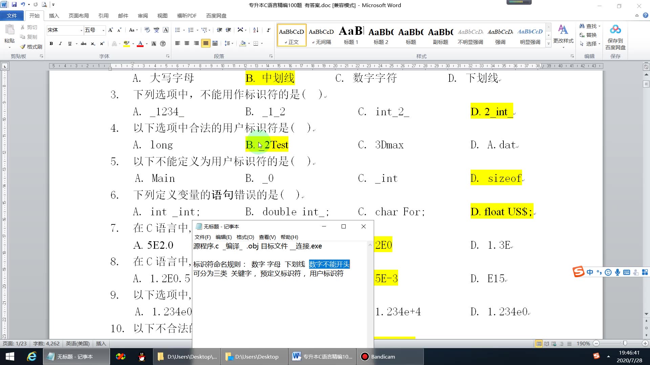Expand the line spacing dropdown
The image size is (650, 365).
(x=233, y=44)
